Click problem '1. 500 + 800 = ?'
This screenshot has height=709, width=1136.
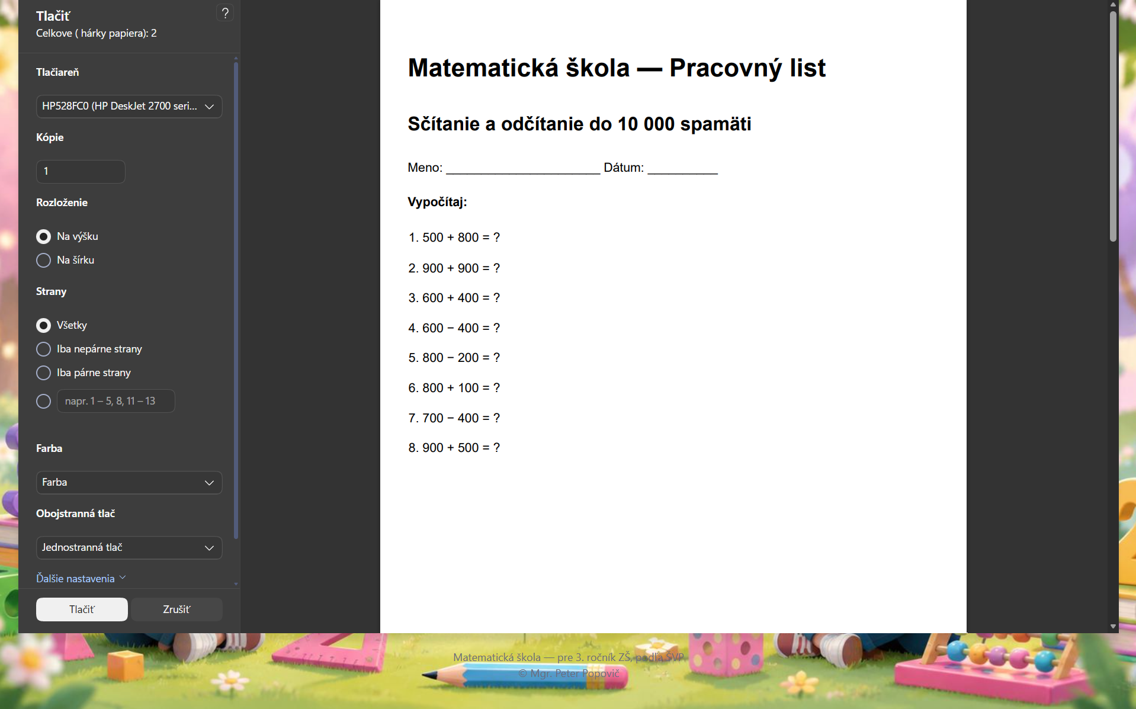pyautogui.click(x=454, y=238)
